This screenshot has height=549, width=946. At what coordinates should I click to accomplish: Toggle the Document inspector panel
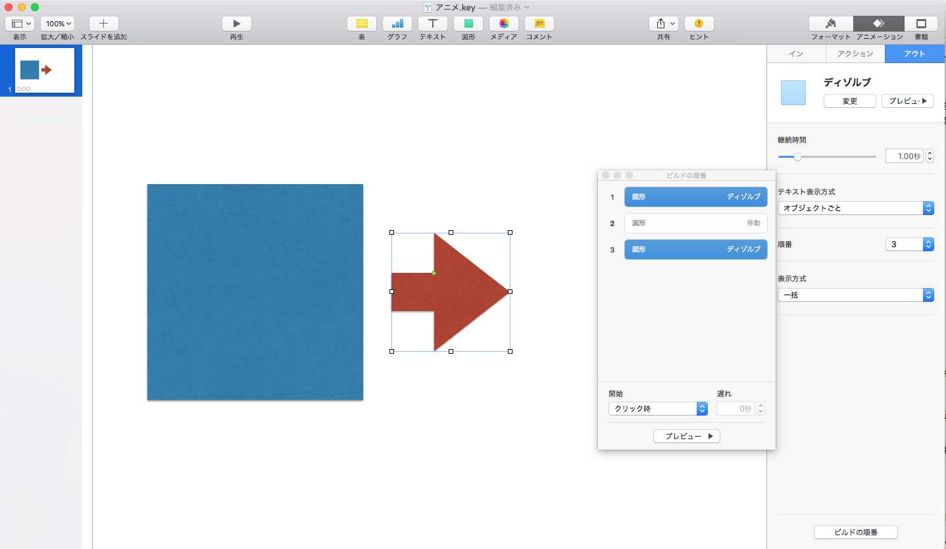921,24
